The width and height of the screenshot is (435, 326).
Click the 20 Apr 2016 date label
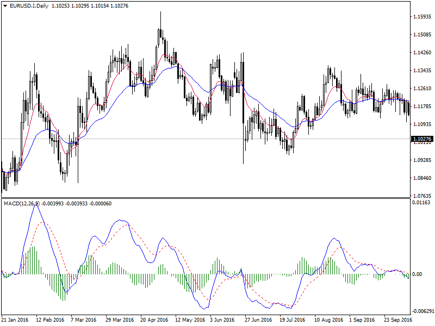pos(154,320)
